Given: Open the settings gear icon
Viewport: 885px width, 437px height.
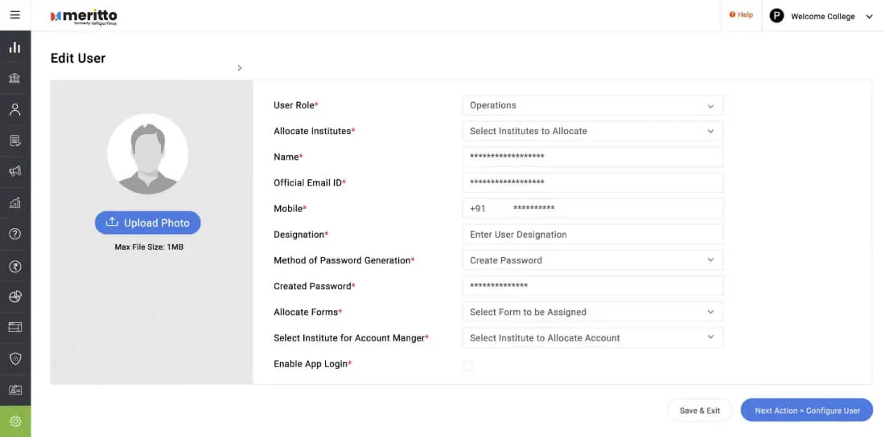Looking at the screenshot, I should coord(15,421).
